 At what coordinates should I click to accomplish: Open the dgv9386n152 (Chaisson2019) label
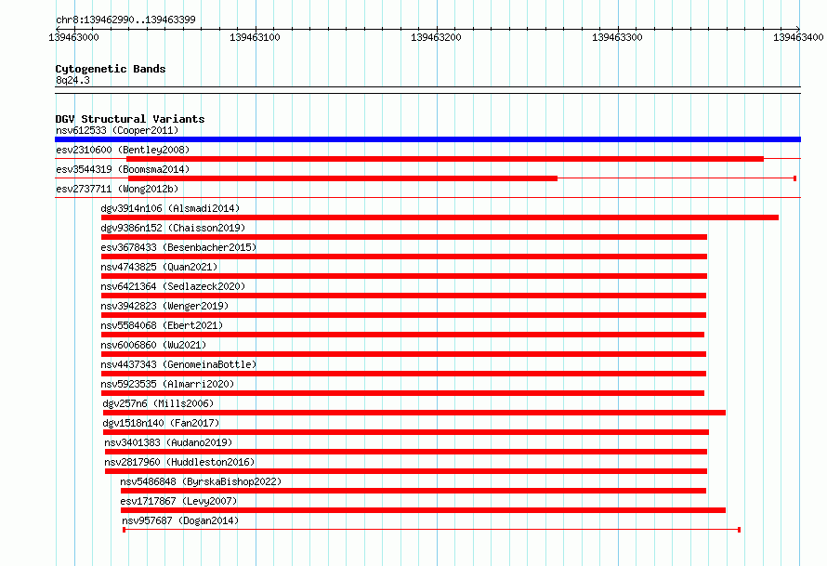173,228
